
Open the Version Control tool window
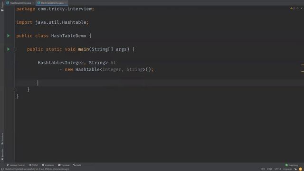click(x=16, y=165)
